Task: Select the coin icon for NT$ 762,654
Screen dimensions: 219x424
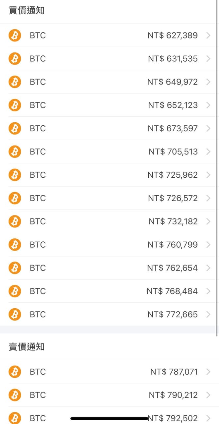Action: coord(15,268)
